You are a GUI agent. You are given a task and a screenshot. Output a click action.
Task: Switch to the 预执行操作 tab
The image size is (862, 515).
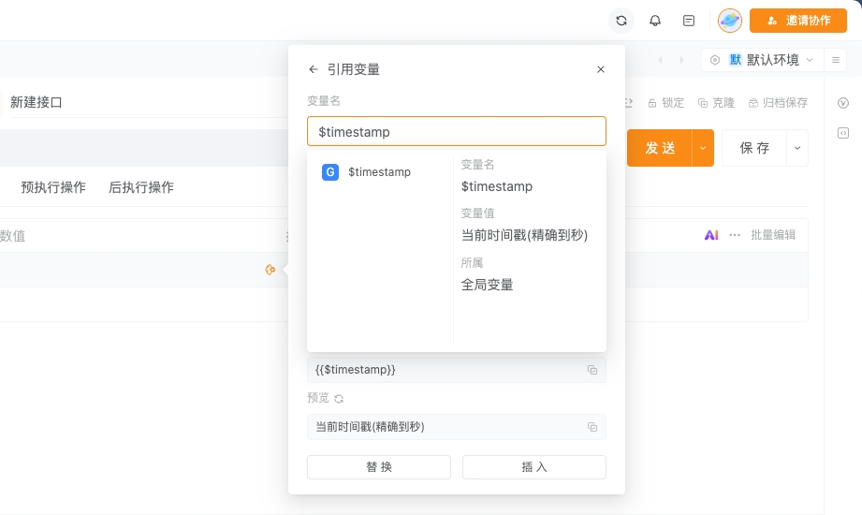coord(53,187)
